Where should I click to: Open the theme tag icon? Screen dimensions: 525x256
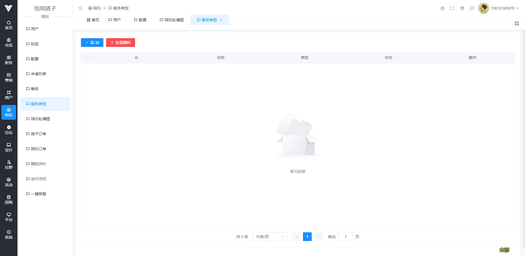(x=462, y=8)
